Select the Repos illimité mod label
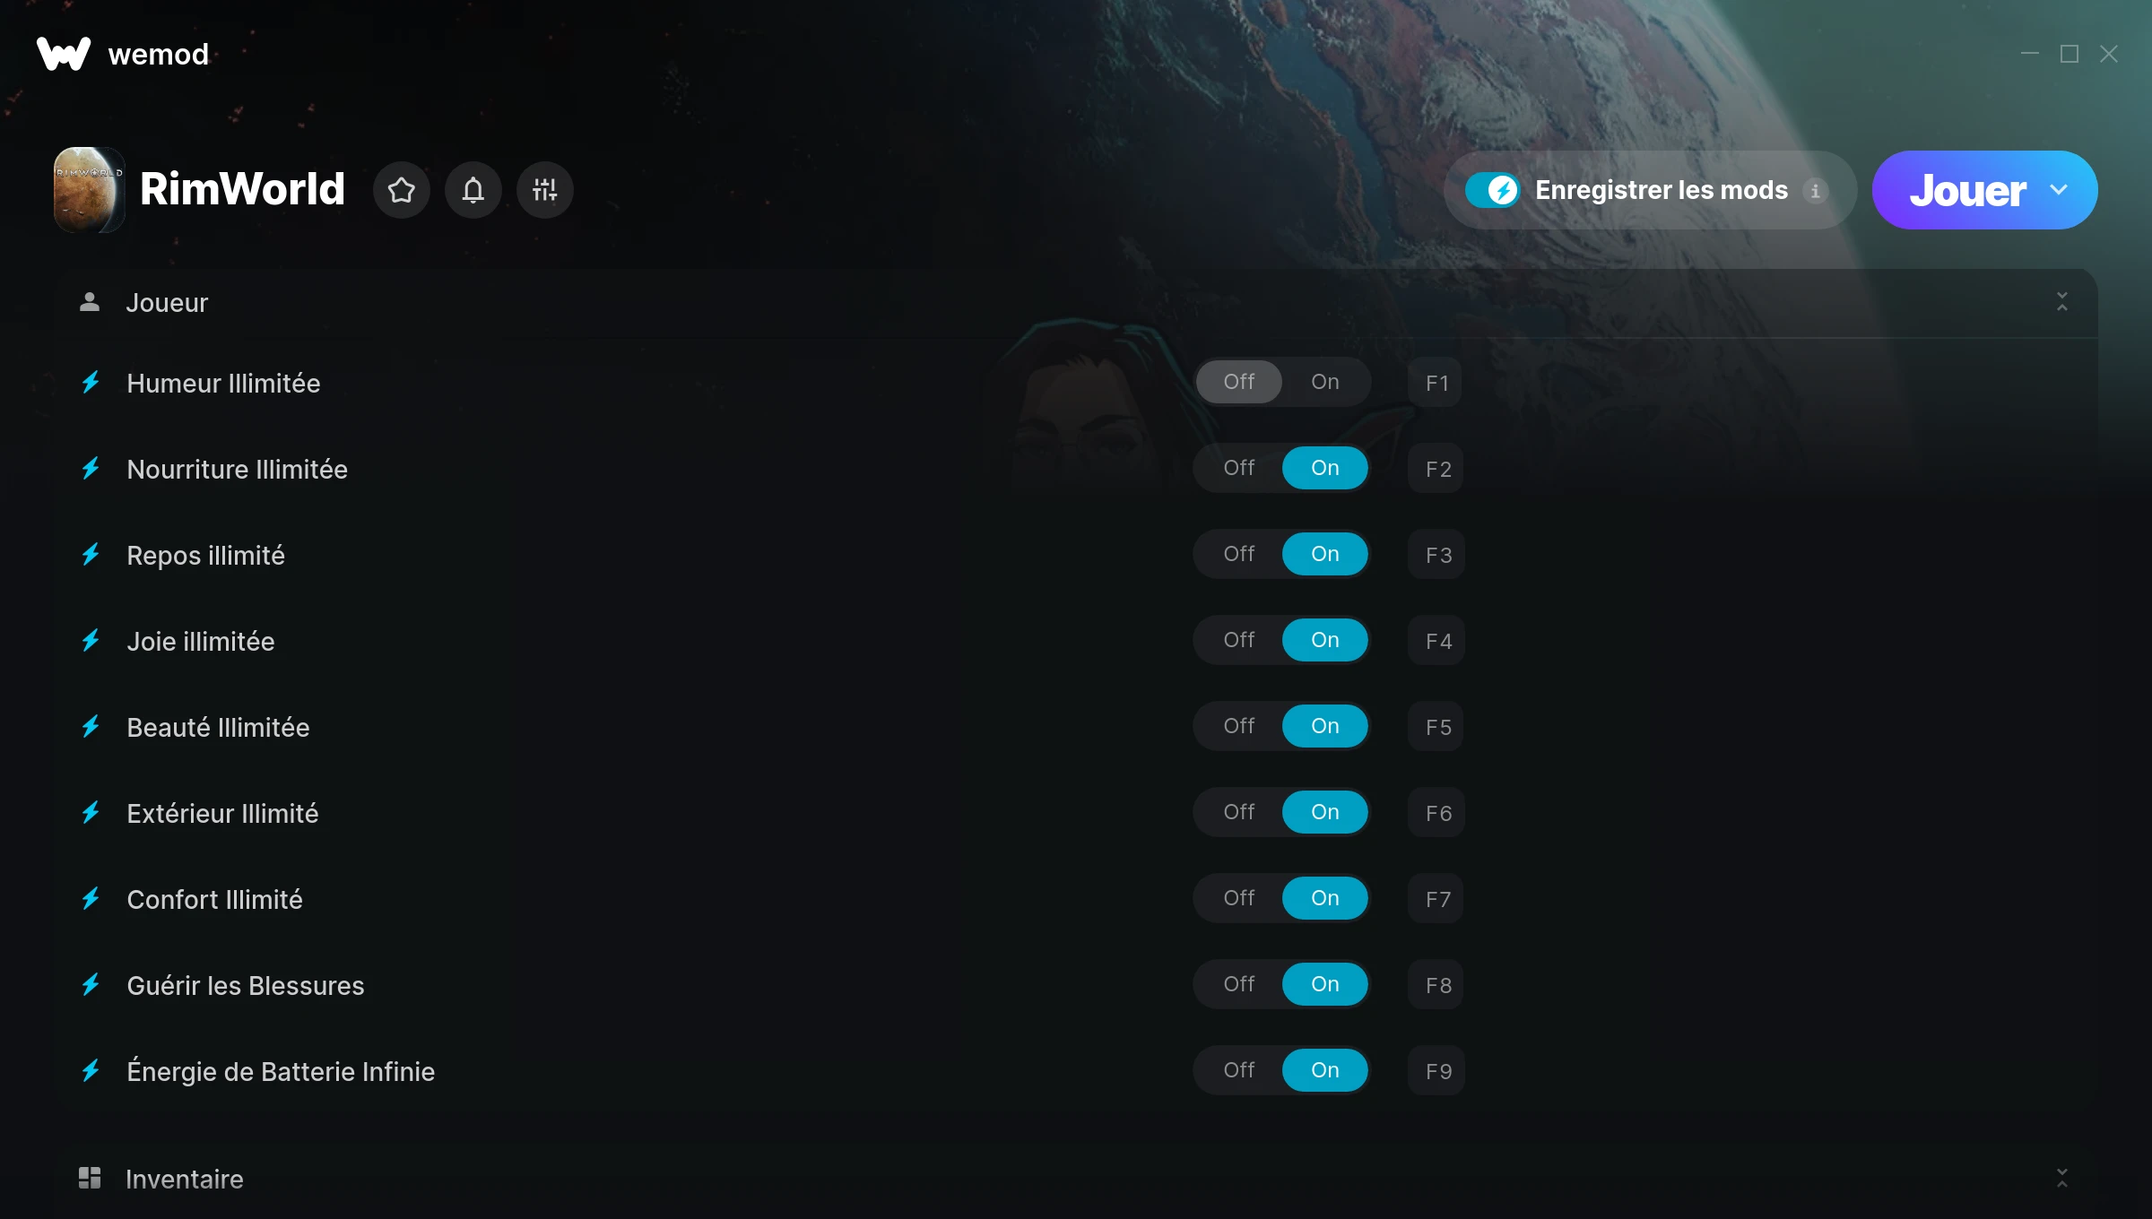 pyautogui.click(x=205, y=555)
